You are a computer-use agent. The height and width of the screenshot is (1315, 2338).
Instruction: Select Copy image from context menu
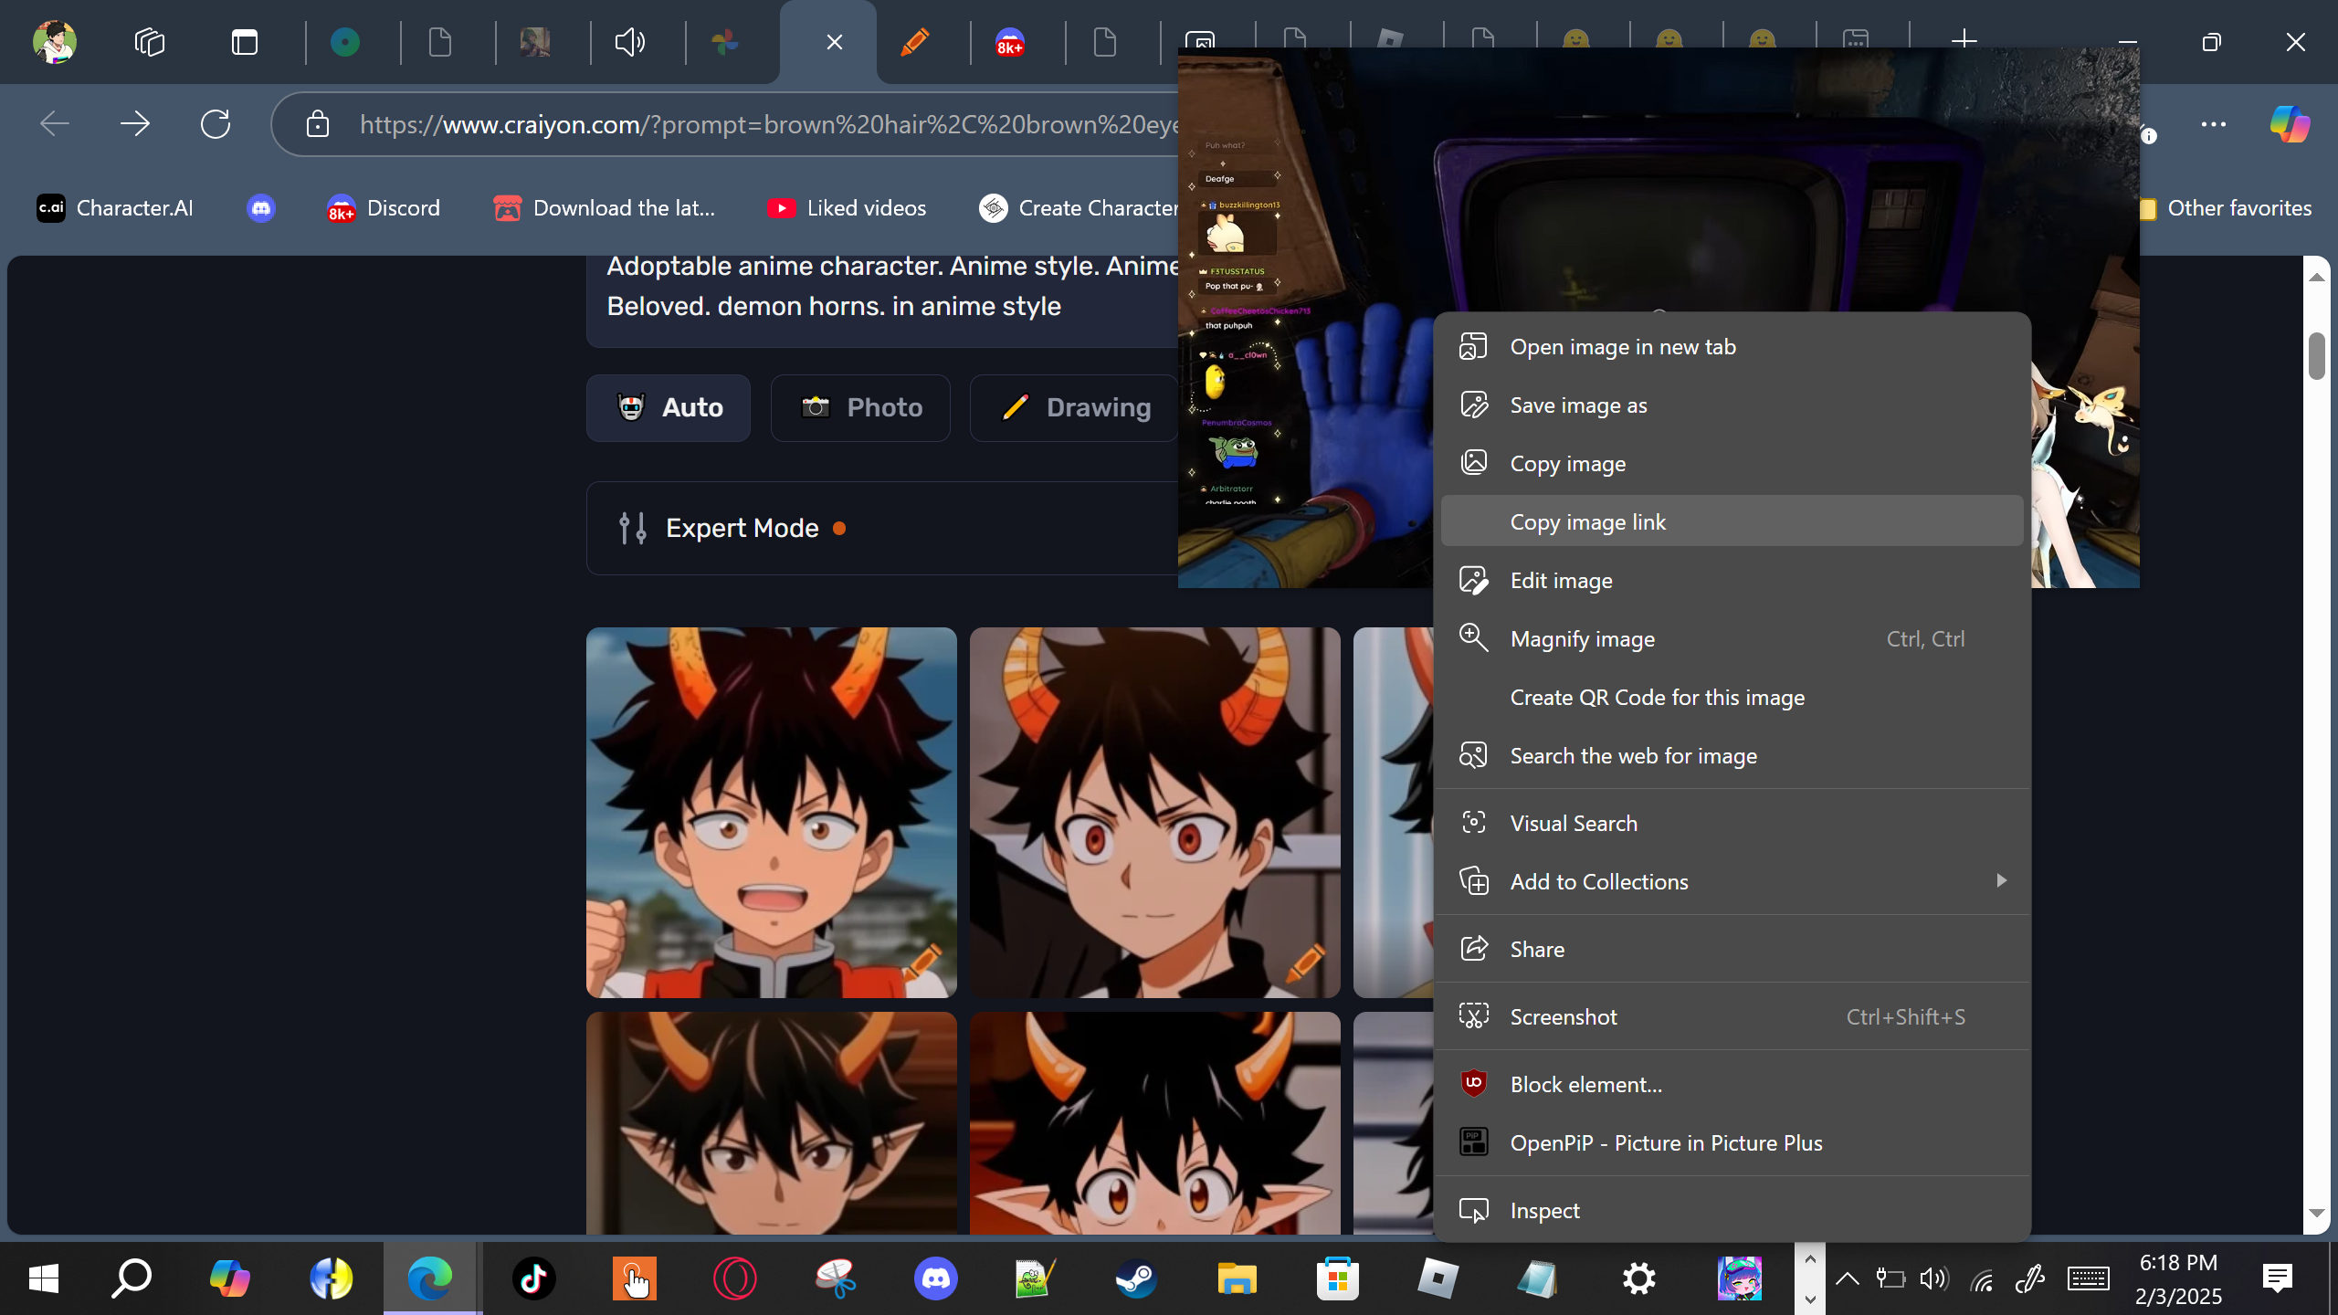click(1732, 464)
